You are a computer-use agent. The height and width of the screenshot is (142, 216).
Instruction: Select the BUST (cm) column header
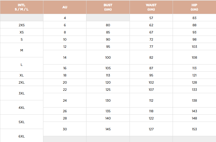(x=108, y=7)
